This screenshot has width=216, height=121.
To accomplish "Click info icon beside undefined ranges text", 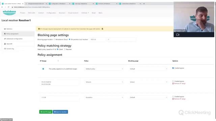I will coord(43,69).
